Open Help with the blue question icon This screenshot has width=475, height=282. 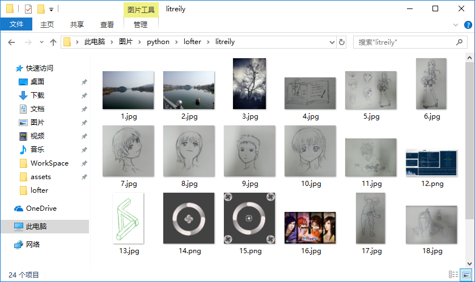(468, 25)
